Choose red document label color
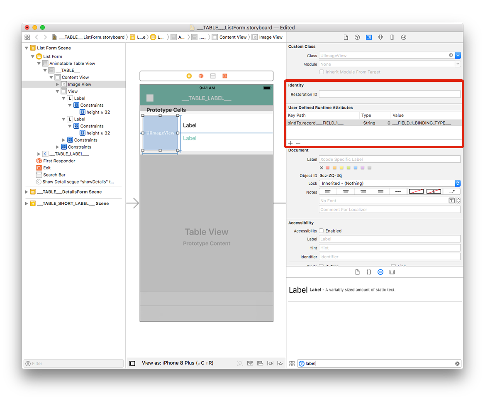This screenshot has height=411, width=485. [328, 168]
